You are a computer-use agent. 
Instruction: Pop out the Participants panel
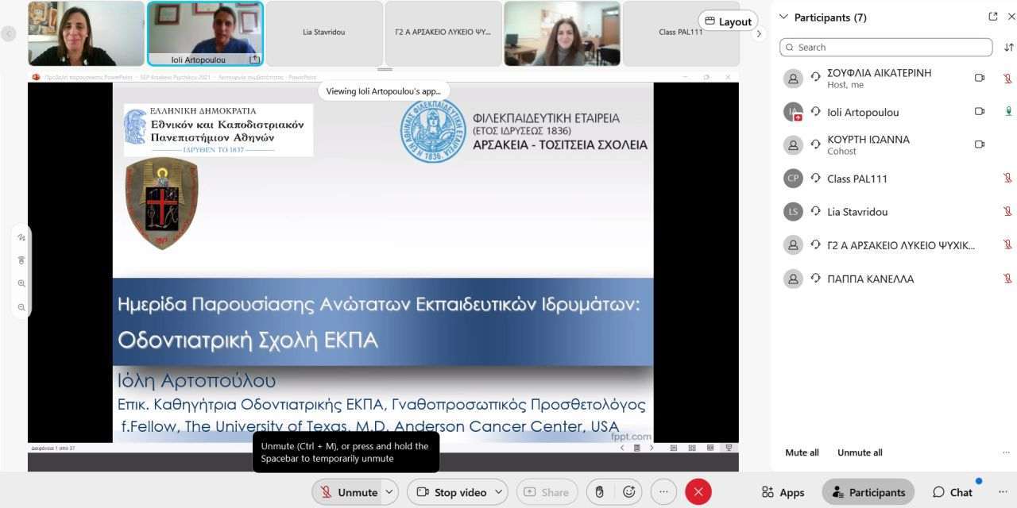click(x=992, y=17)
